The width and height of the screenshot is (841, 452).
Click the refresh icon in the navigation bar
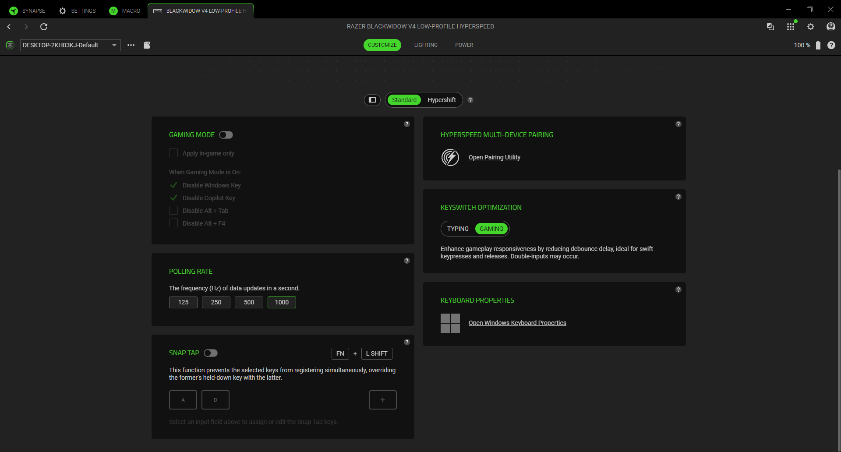point(44,27)
